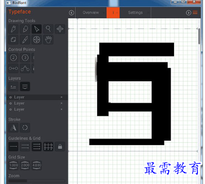205x184 pixels.
Task: Close the orange glyph tab
Action: [x=117, y=12]
